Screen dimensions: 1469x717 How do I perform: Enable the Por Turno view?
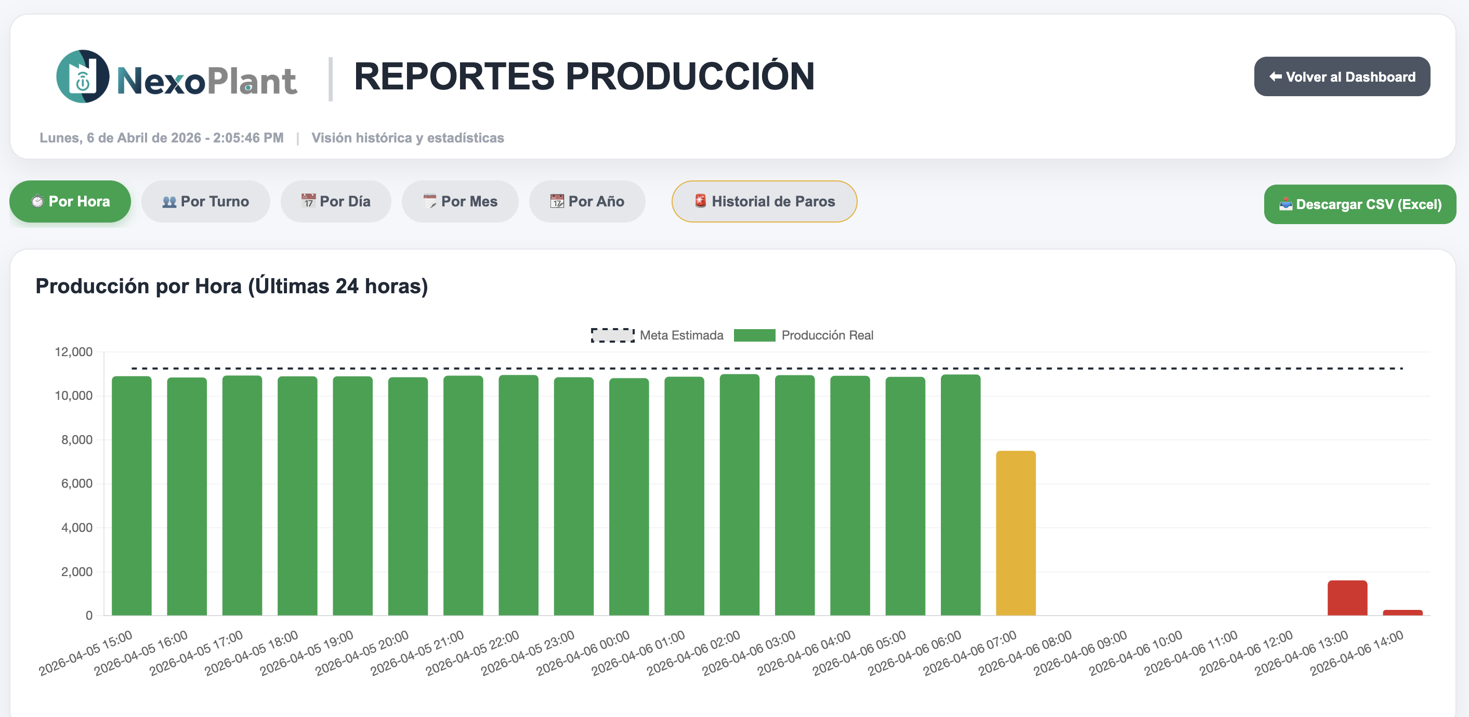click(206, 201)
